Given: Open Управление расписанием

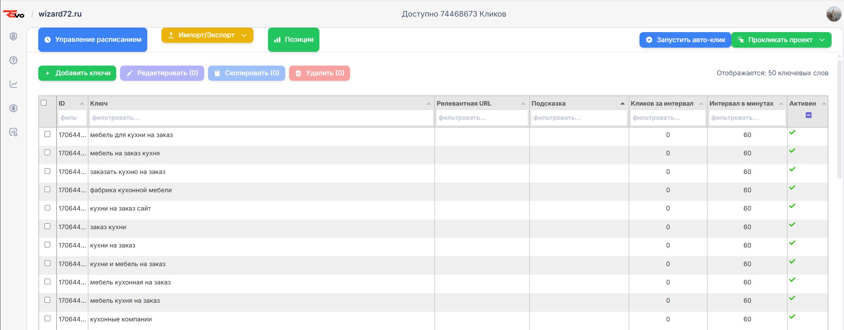Looking at the screenshot, I should 92,39.
